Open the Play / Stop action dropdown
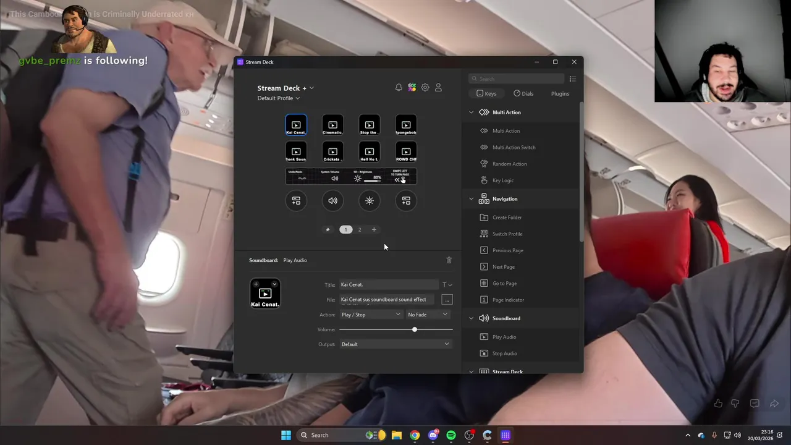Viewport: 791px width, 445px height. pos(371,315)
